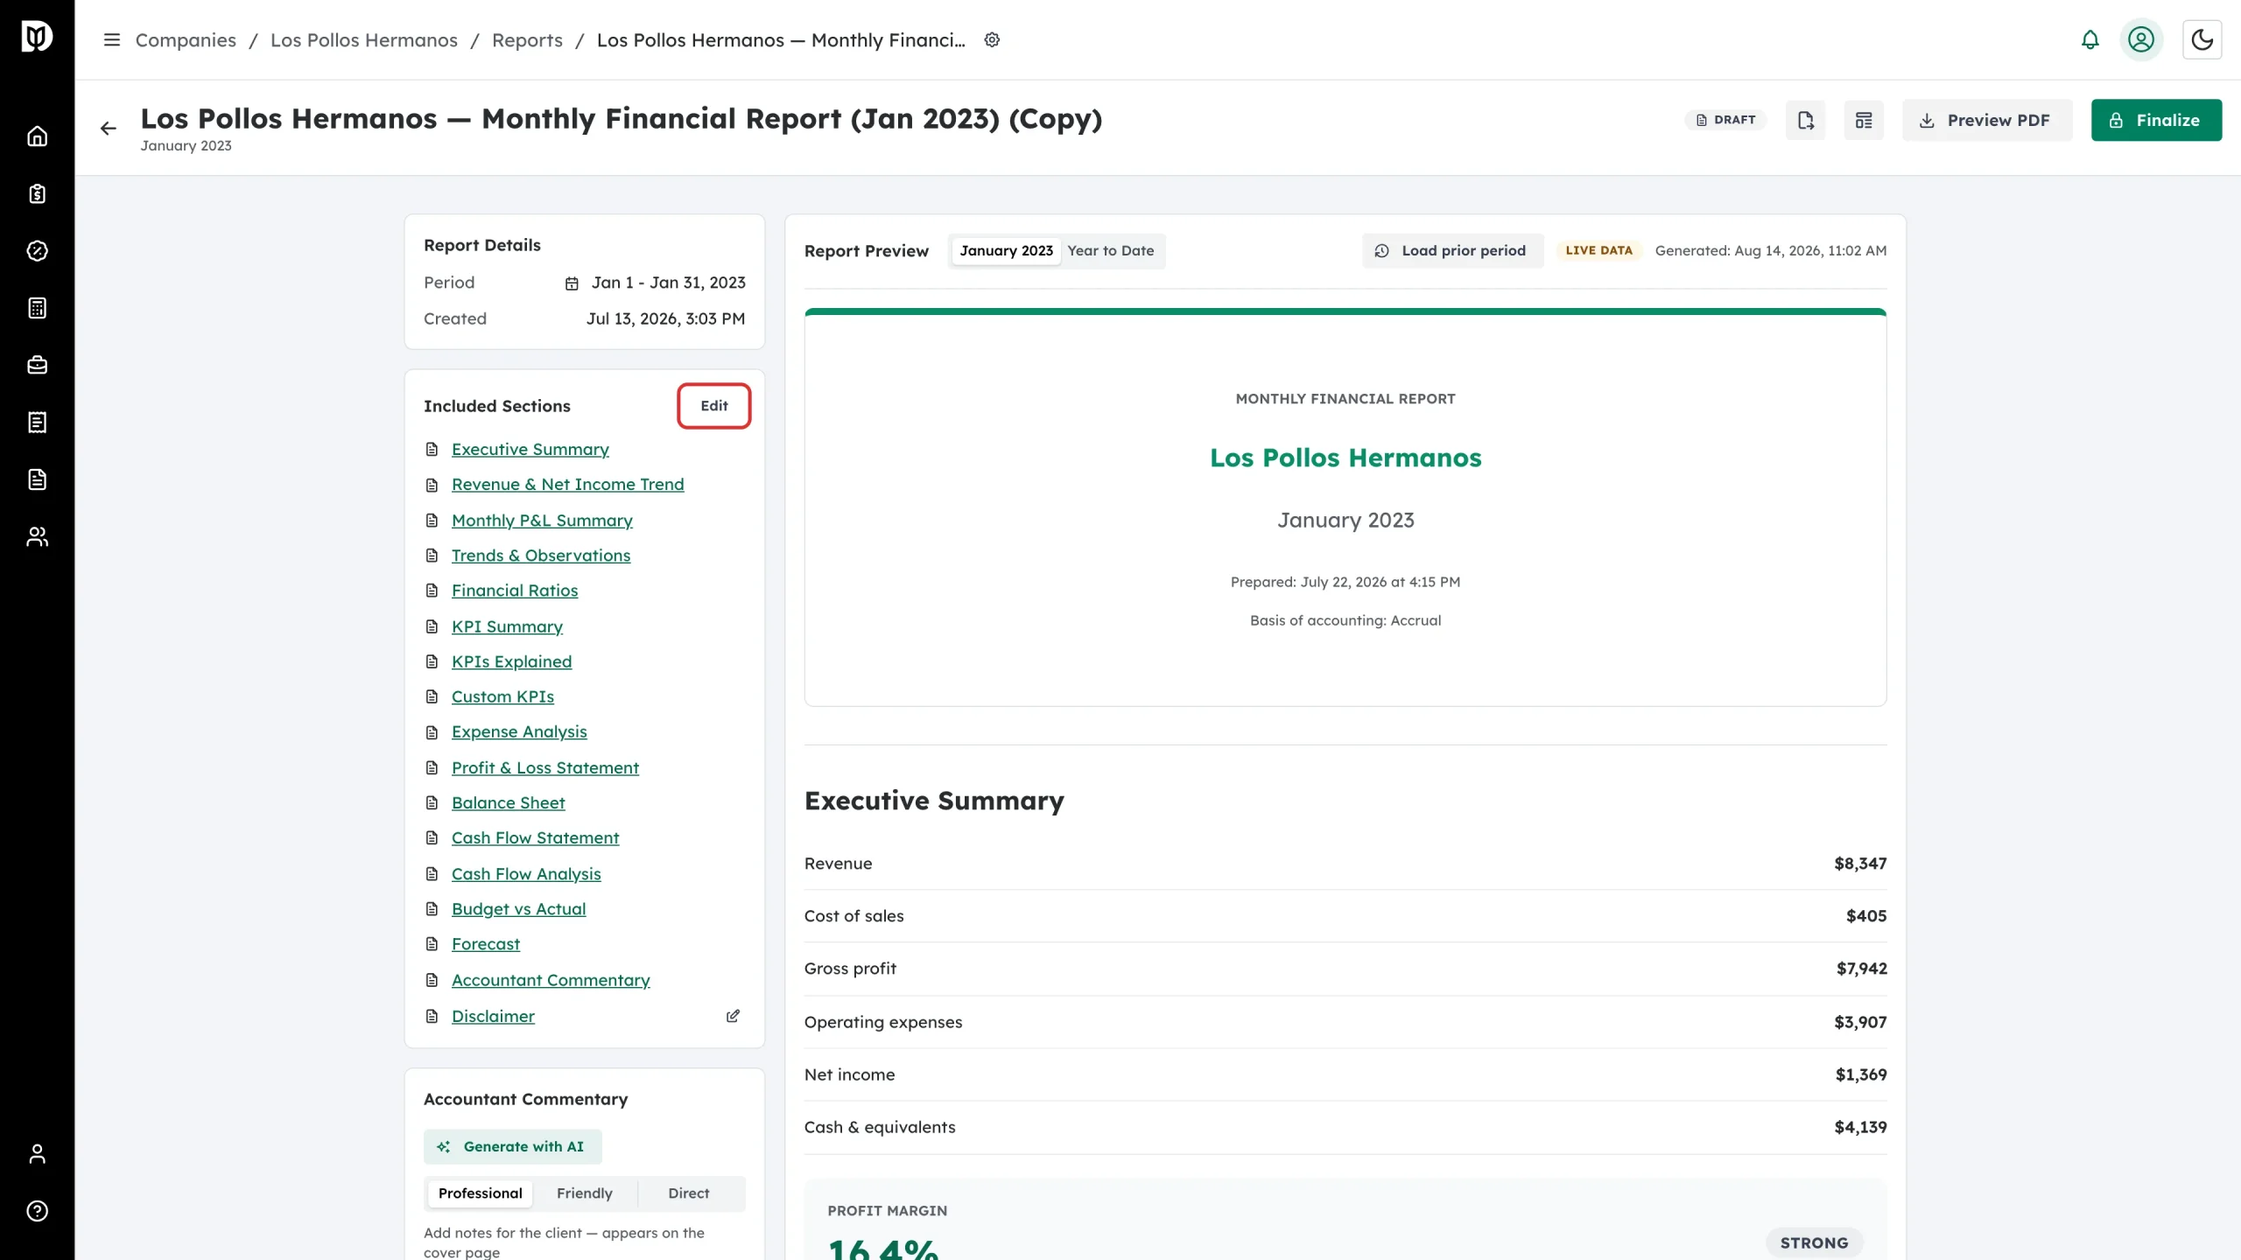The height and width of the screenshot is (1260, 2241).
Task: Click the Finalize button
Action: click(2156, 120)
